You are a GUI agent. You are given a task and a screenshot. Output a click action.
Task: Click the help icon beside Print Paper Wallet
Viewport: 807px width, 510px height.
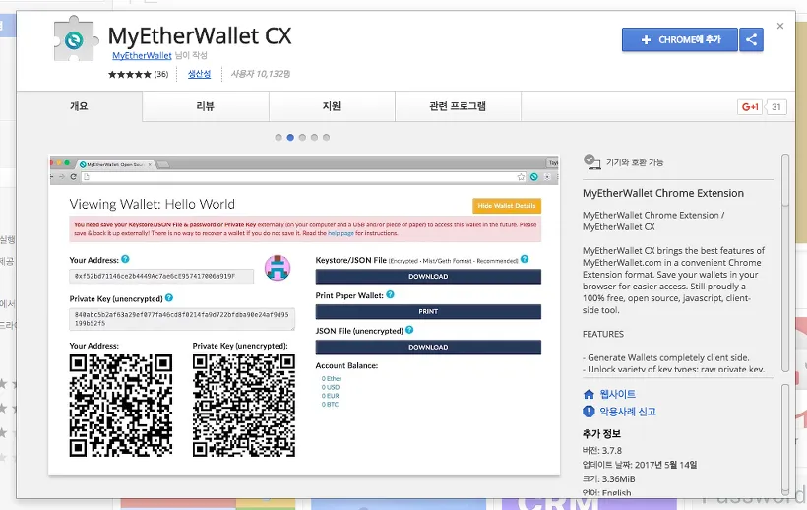pos(390,295)
